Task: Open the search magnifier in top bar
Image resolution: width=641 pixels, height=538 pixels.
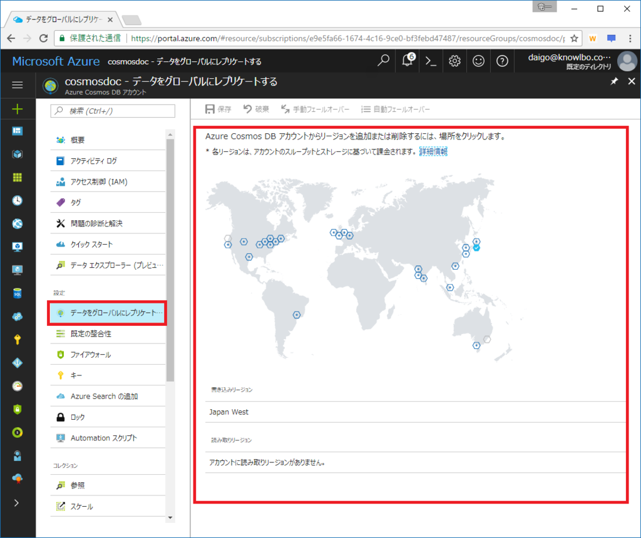Action: point(383,61)
